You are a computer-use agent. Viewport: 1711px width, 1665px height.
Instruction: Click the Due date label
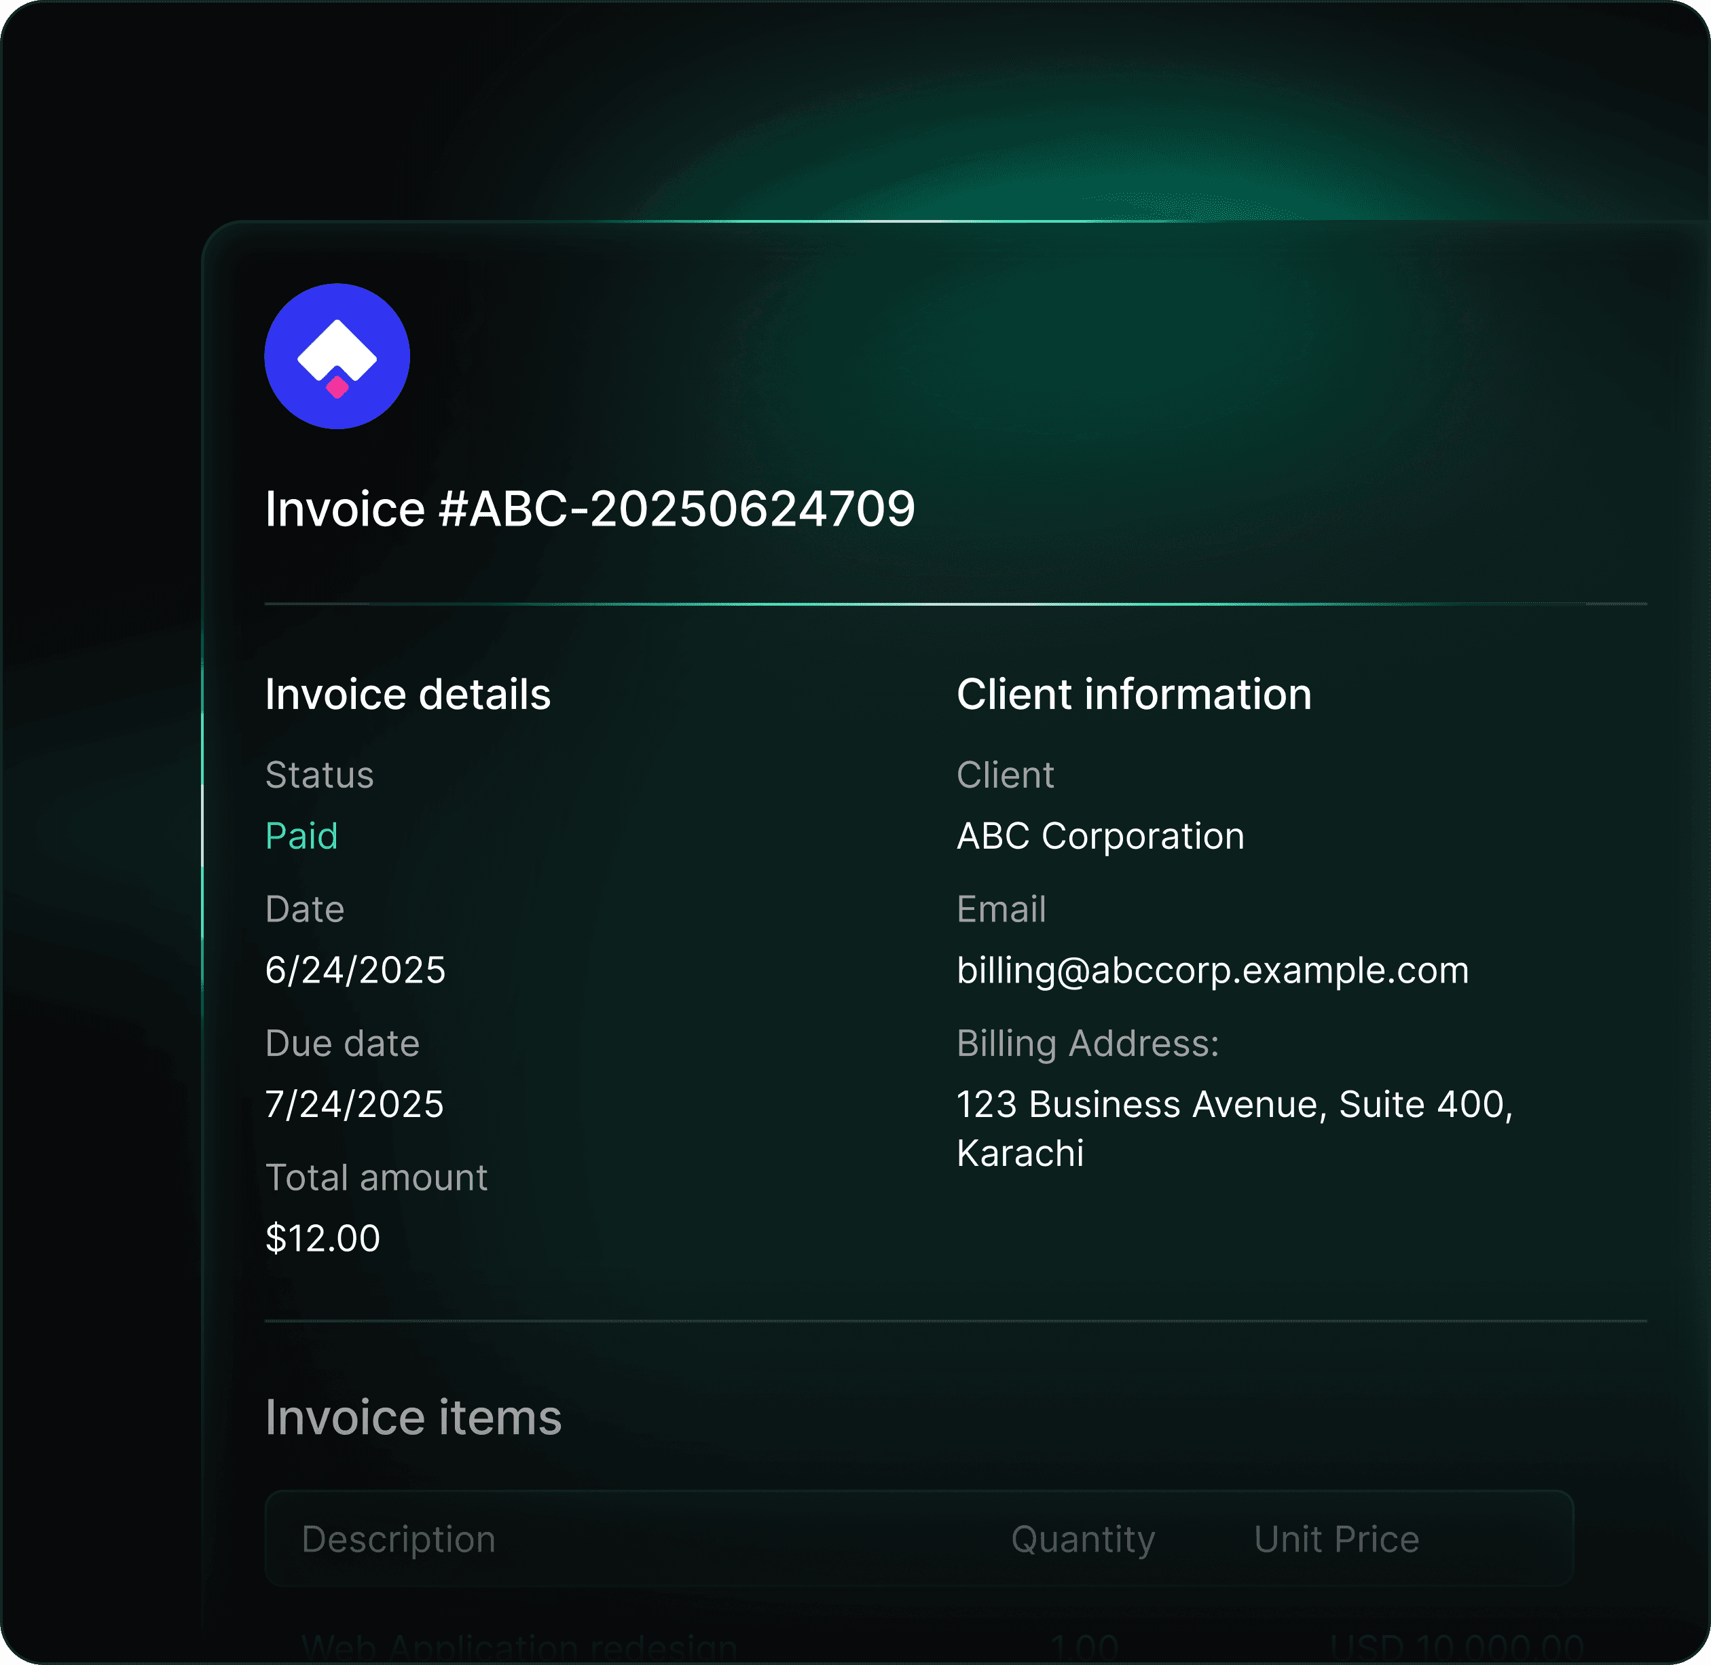(342, 1043)
